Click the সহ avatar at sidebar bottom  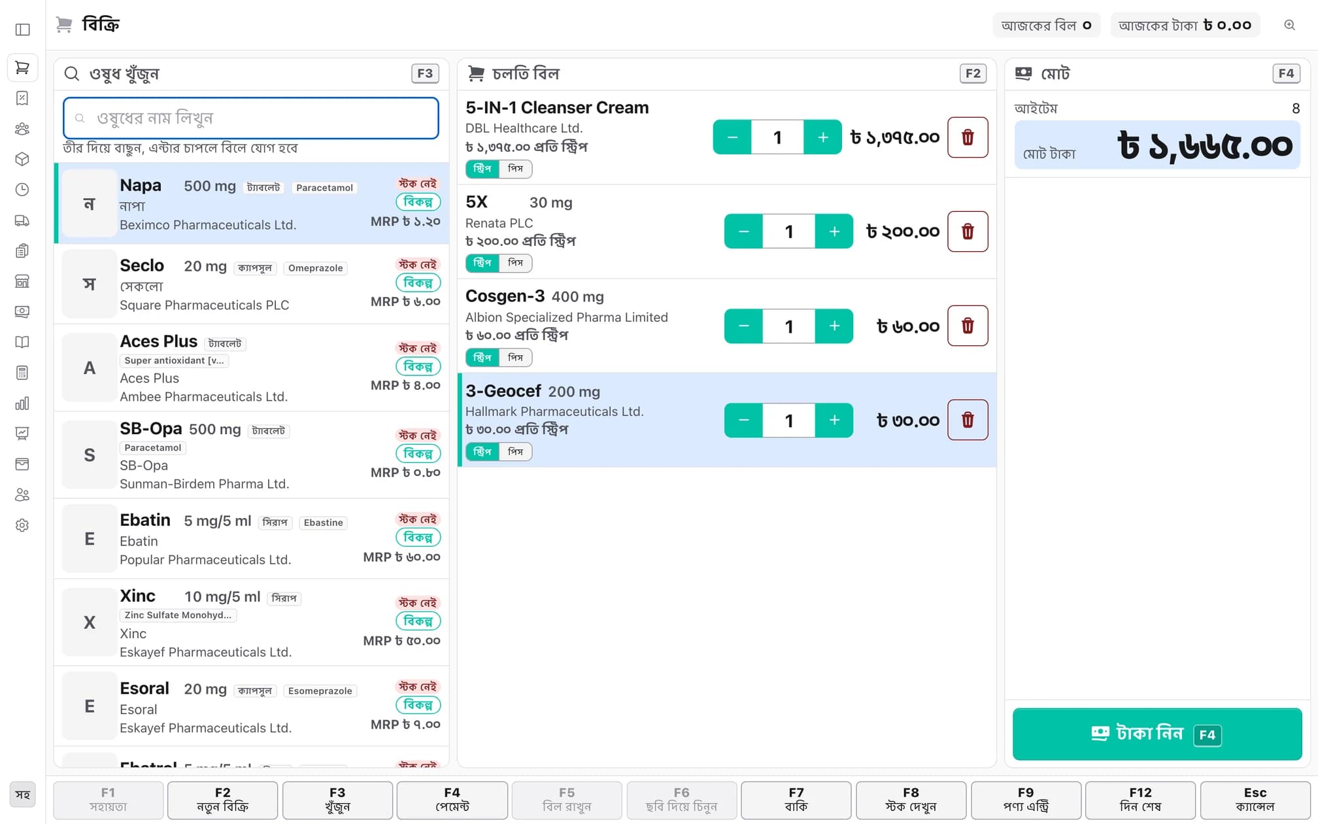(22, 795)
